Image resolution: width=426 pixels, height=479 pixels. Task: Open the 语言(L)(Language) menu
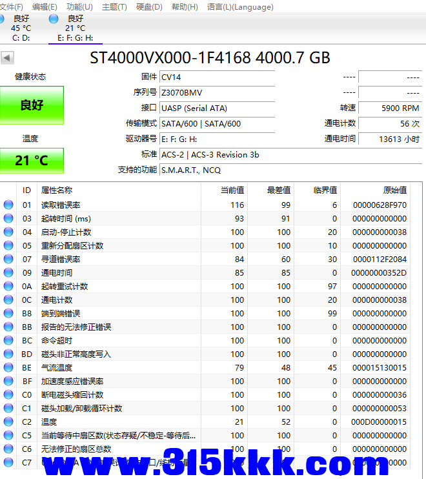coord(240,6)
